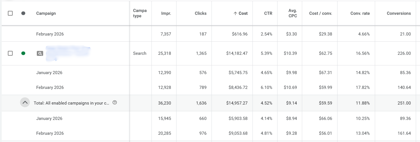
Task: Click the gray status dot column header
Action: tap(23, 13)
